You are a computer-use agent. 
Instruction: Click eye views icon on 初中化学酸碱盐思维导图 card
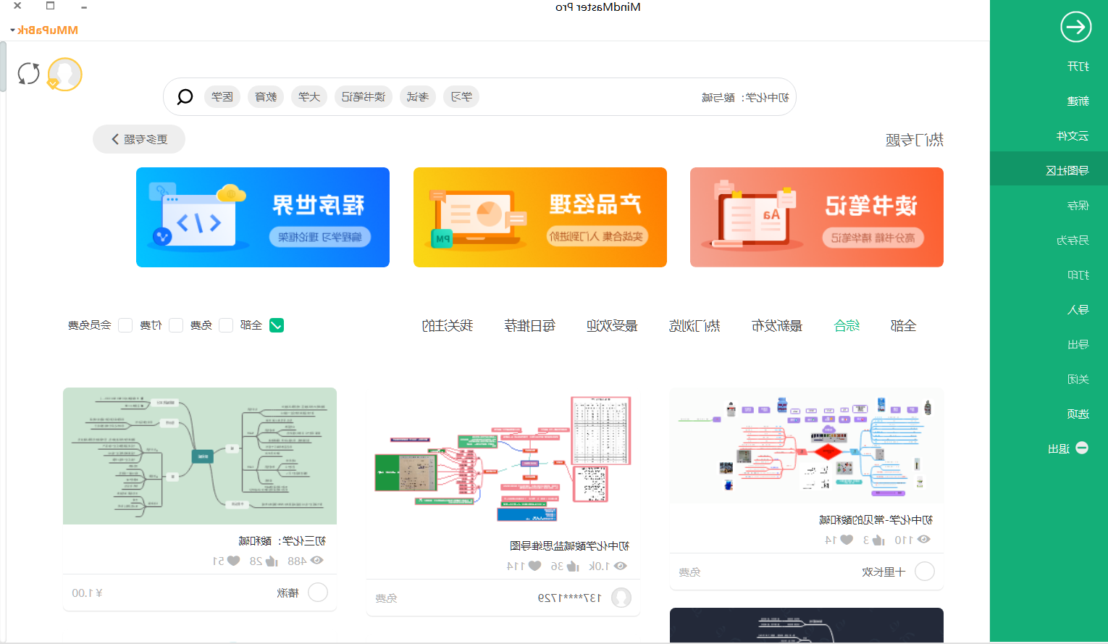tap(621, 566)
